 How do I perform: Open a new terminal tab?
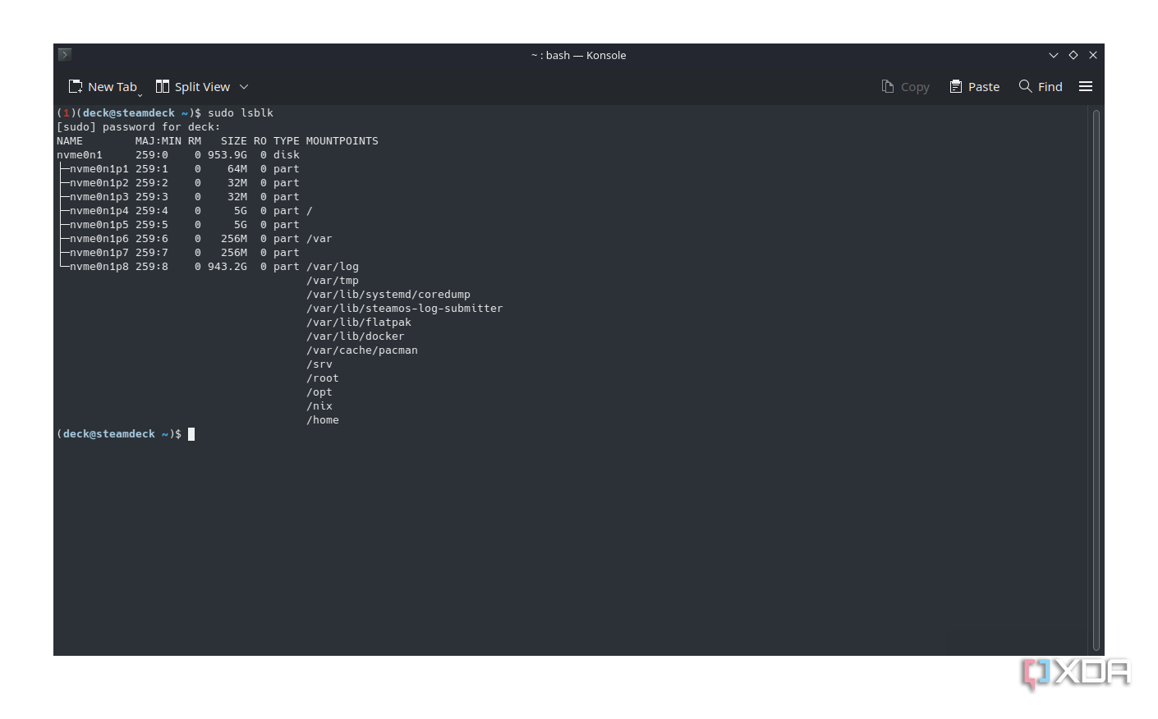coord(103,86)
